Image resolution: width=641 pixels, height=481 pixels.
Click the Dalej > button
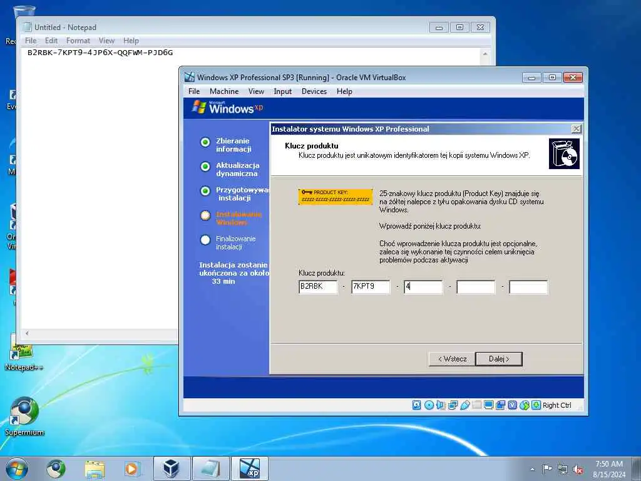click(499, 359)
